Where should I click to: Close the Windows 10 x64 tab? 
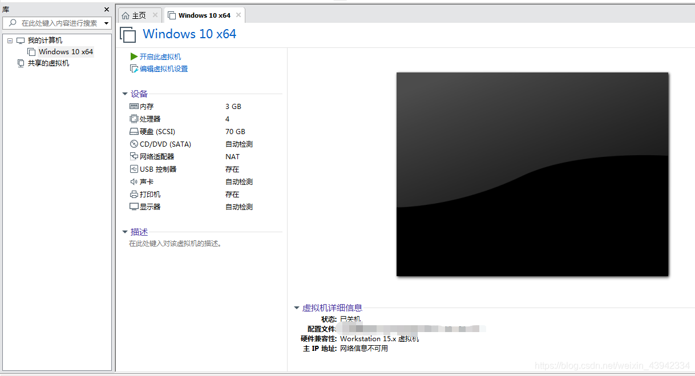point(239,15)
